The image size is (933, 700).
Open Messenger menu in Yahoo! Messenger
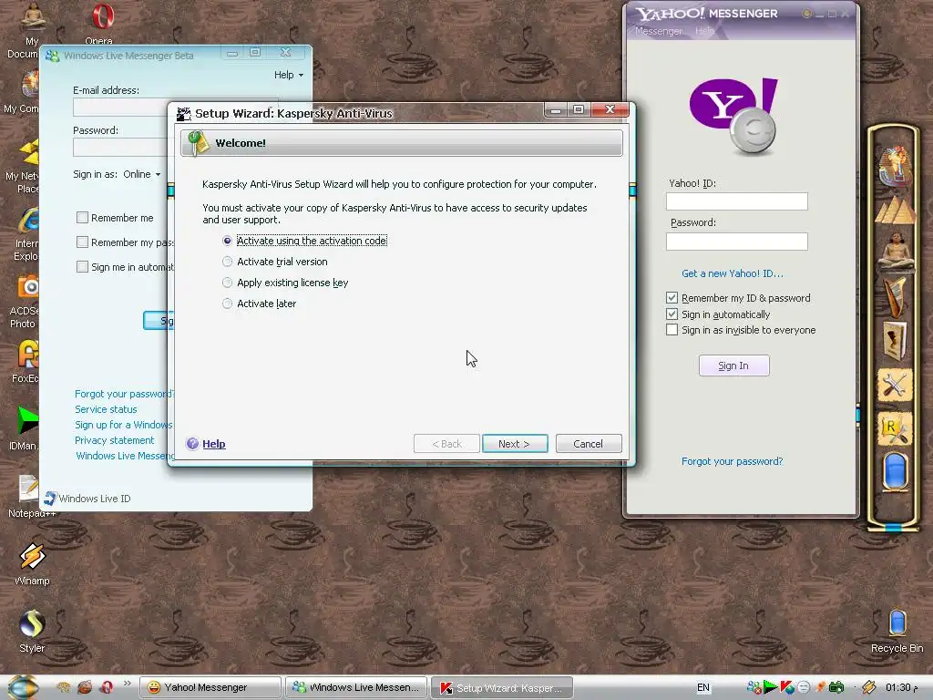click(658, 31)
